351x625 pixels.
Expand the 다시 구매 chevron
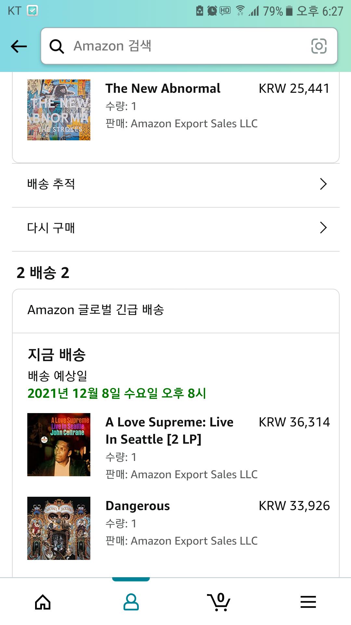tap(323, 228)
